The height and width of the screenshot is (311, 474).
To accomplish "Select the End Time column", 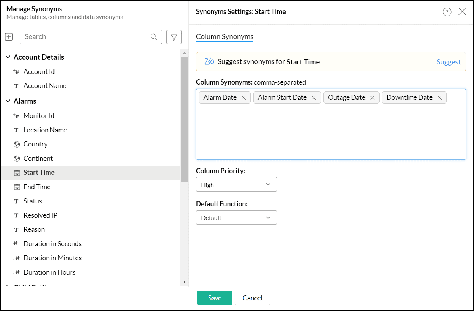I will [x=37, y=187].
